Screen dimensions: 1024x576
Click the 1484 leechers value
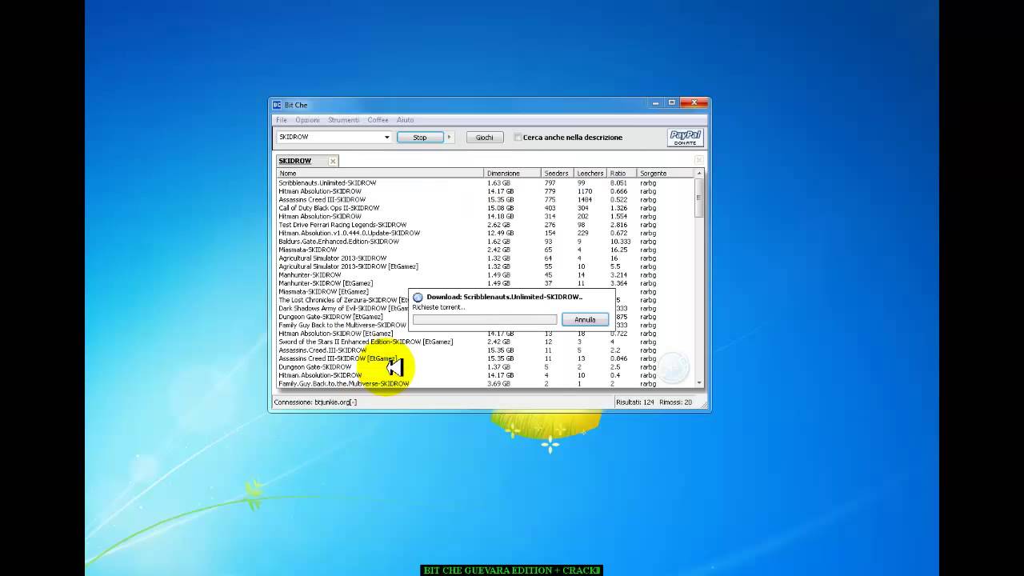[585, 200]
